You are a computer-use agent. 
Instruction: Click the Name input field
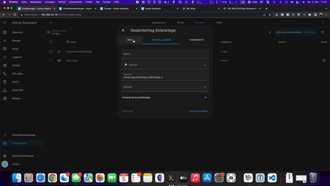[165, 54]
